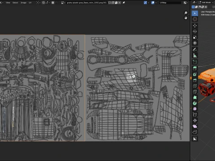Image resolution: width=215 pixels, height=161 pixels.
Task: Select the Shrink/Fatten tool
Action: tap(195, 121)
